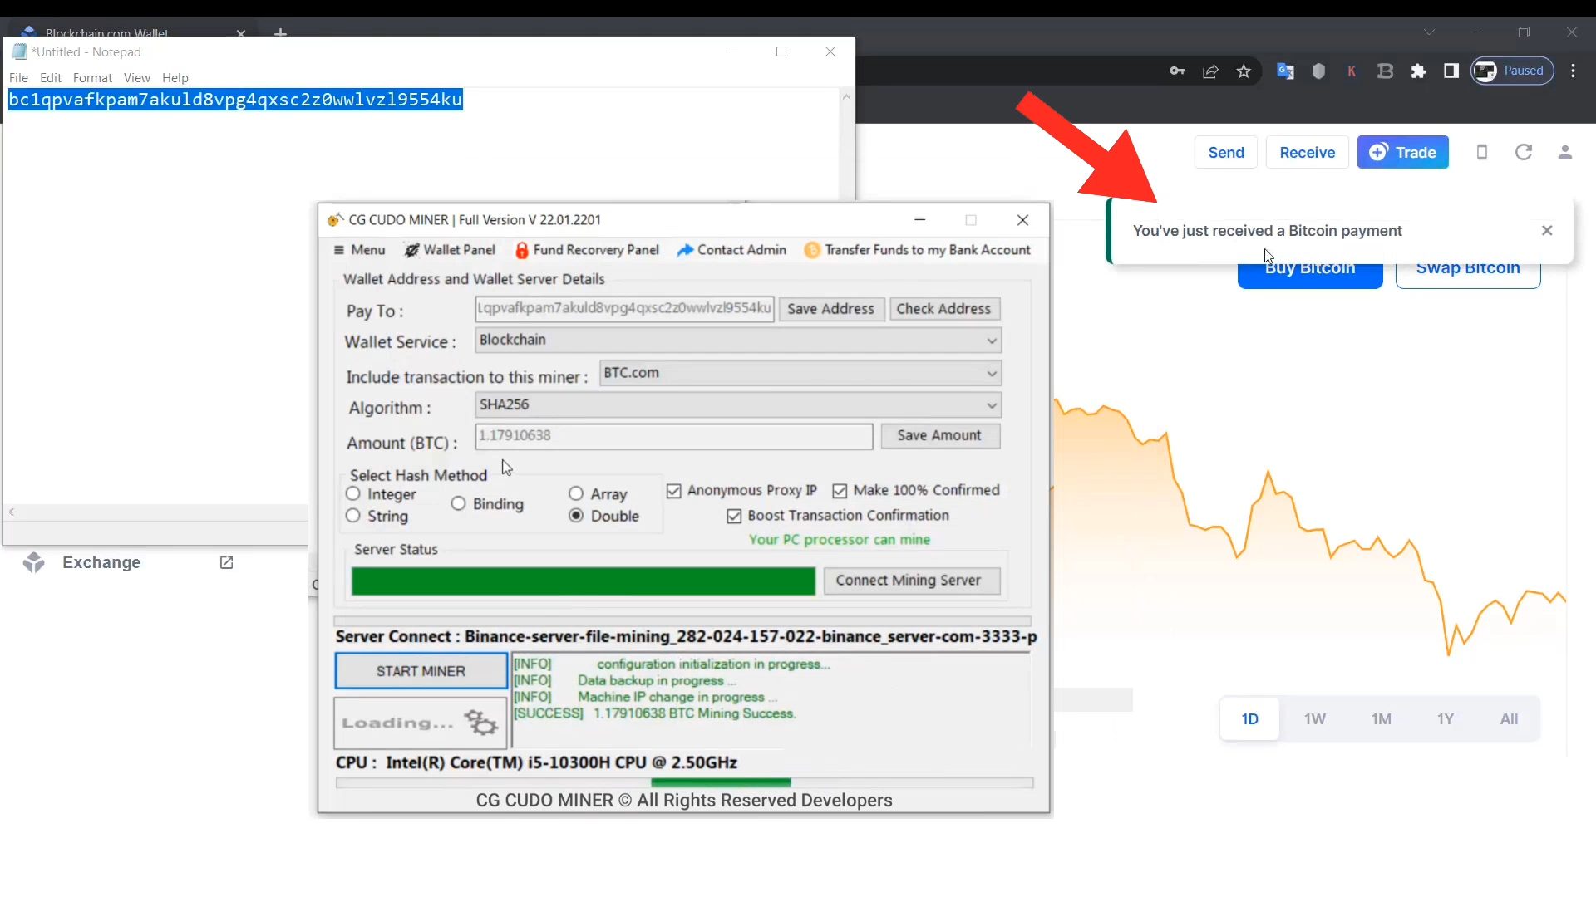1596x897 pixels.
Task: Open the BTC.com miner dropdown
Action: 991,373
